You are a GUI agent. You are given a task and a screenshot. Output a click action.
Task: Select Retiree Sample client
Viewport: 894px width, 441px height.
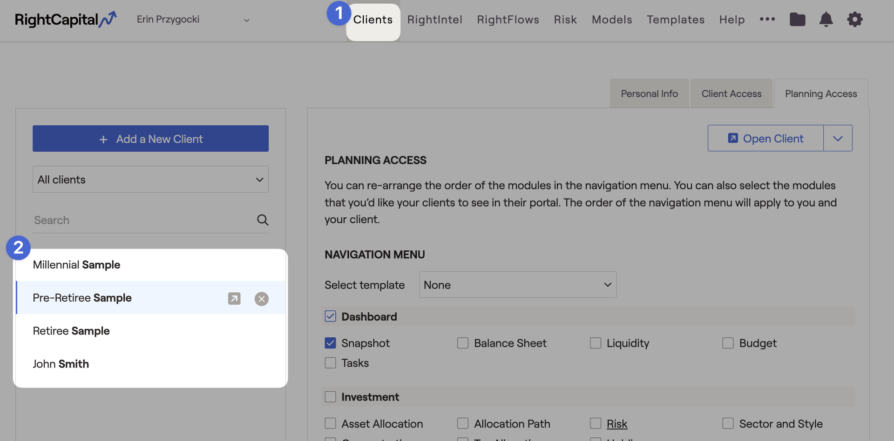click(151, 331)
